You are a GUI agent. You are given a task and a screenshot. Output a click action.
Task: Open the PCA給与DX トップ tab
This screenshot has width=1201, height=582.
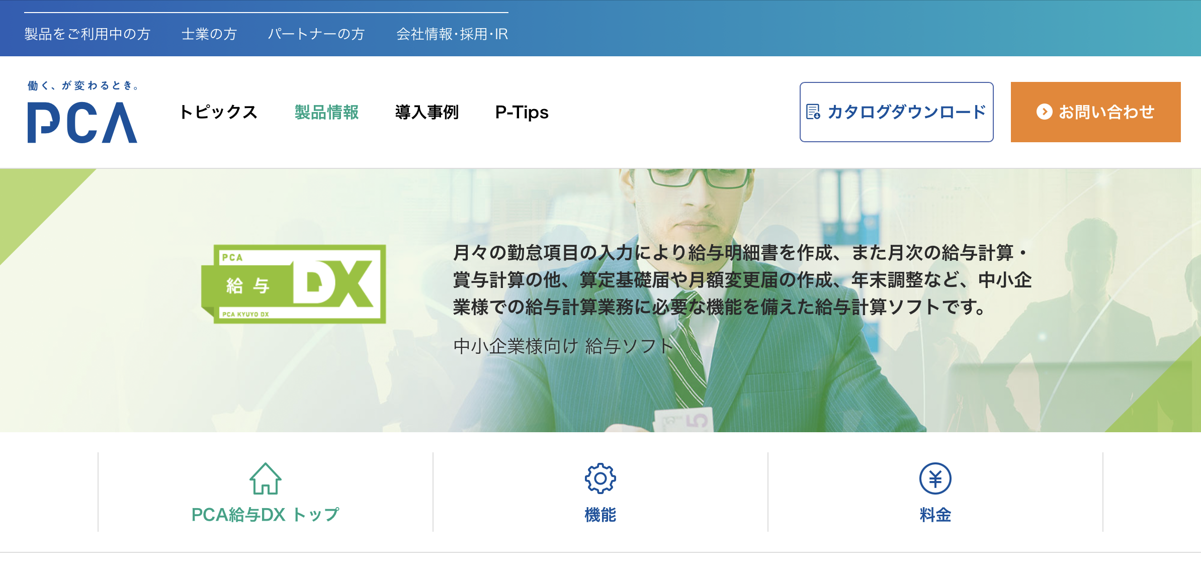[x=266, y=492]
